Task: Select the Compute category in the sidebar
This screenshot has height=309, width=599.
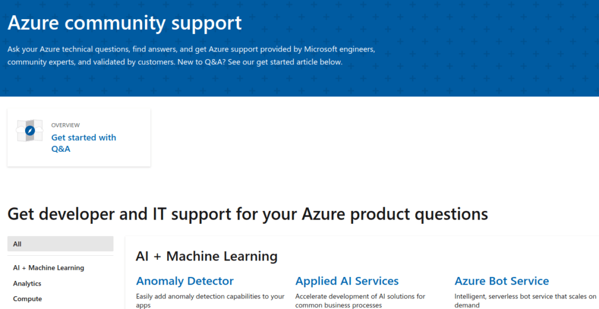Action: 27,298
